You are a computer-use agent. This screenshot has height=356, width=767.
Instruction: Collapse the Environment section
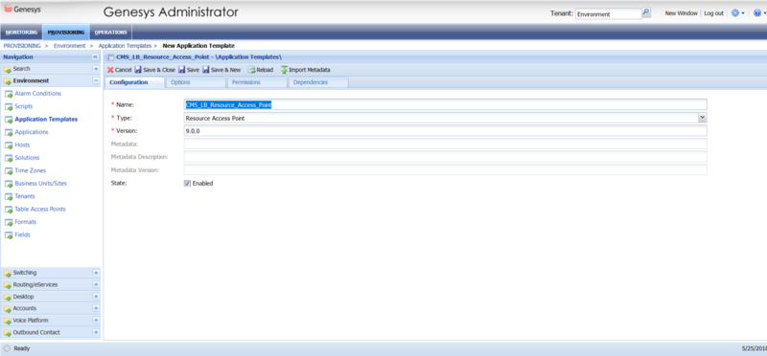pos(96,80)
